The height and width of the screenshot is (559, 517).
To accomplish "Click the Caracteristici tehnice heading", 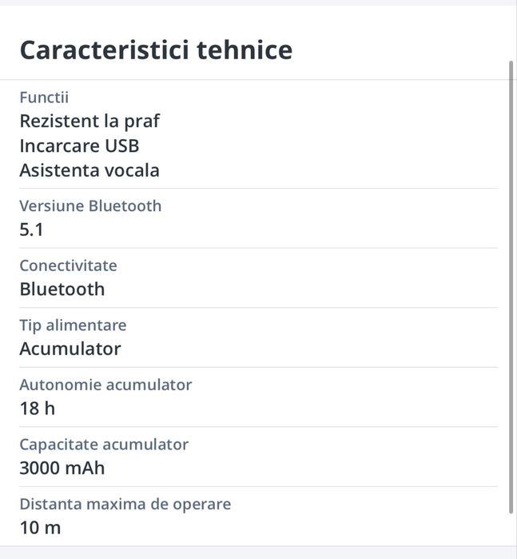I will 156,50.
